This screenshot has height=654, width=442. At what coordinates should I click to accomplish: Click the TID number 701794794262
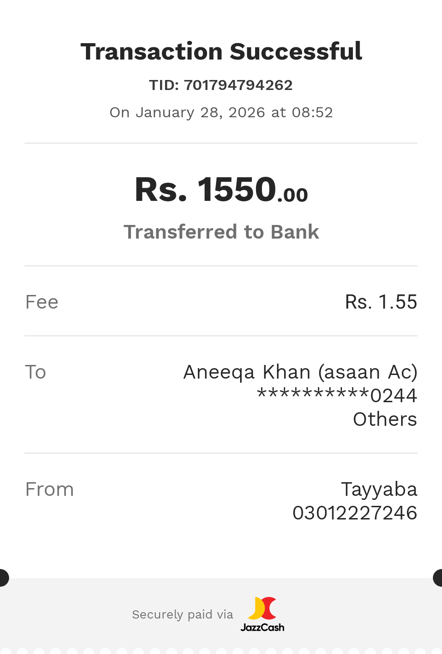coord(238,85)
